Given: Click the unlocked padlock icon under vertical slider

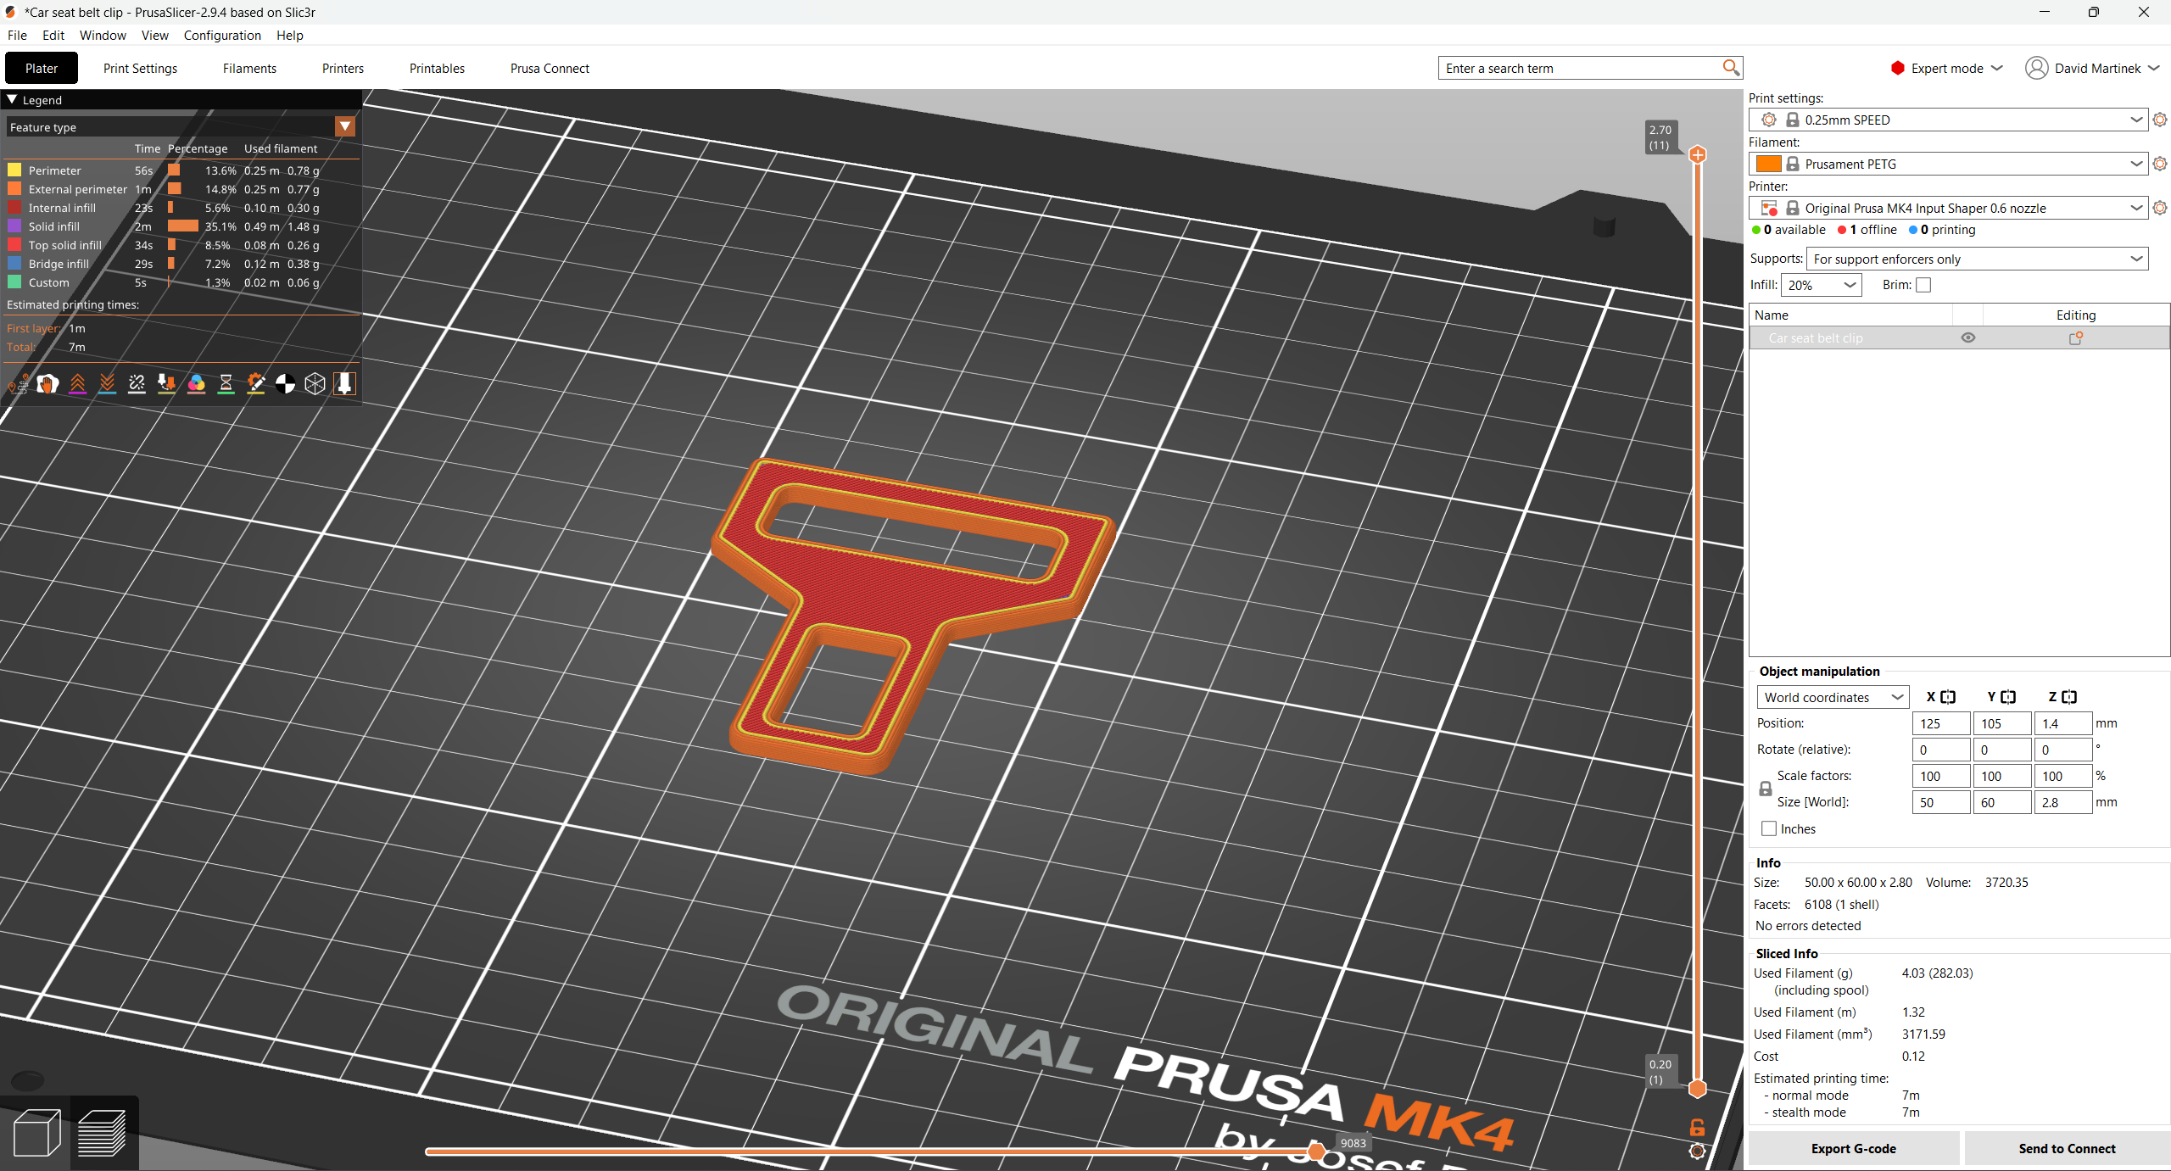Looking at the screenshot, I should [x=1697, y=1128].
